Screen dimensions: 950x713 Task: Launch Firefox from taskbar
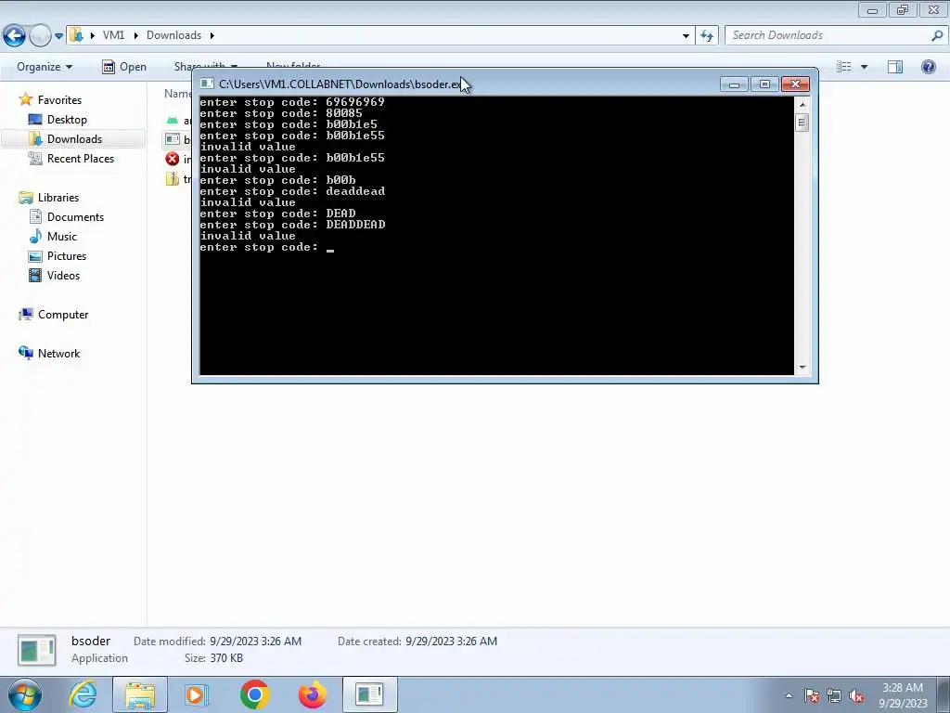point(312,694)
